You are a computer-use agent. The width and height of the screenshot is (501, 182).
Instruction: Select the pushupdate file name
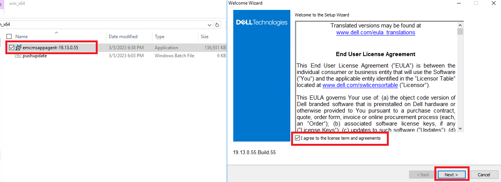click(x=35, y=56)
